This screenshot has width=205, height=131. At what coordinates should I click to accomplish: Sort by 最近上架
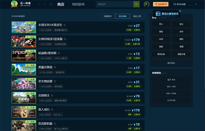click(x=137, y=16)
